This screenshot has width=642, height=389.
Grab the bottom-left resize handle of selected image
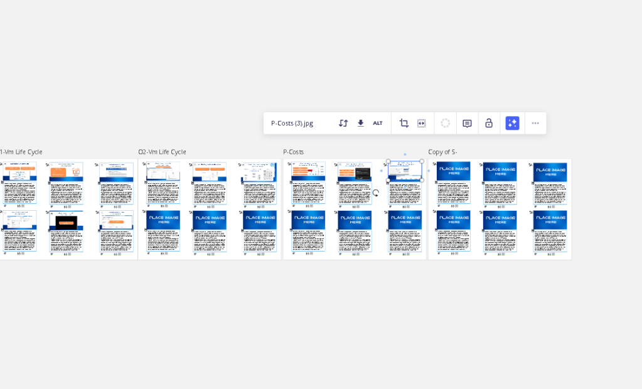click(388, 181)
